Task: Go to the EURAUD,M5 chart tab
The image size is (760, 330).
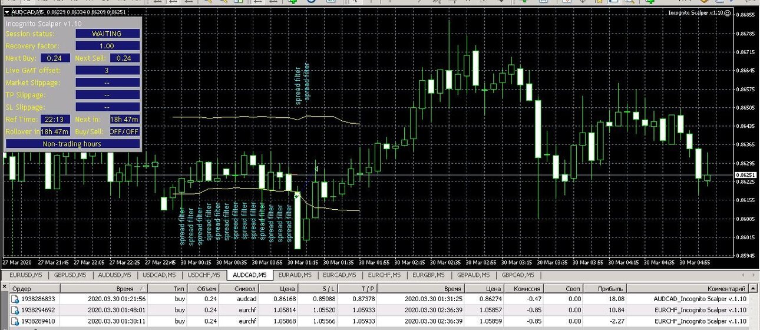Action: coord(295,275)
